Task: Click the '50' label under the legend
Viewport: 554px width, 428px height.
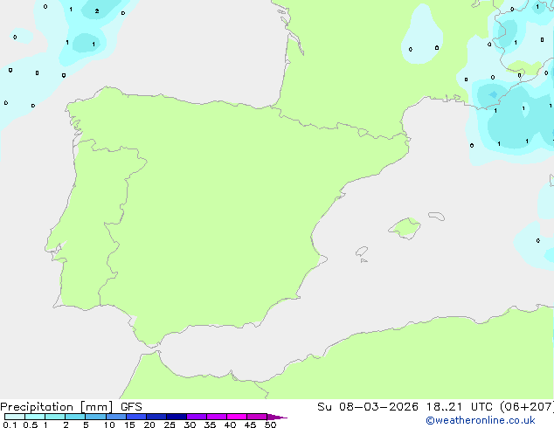Action: pyautogui.click(x=270, y=425)
